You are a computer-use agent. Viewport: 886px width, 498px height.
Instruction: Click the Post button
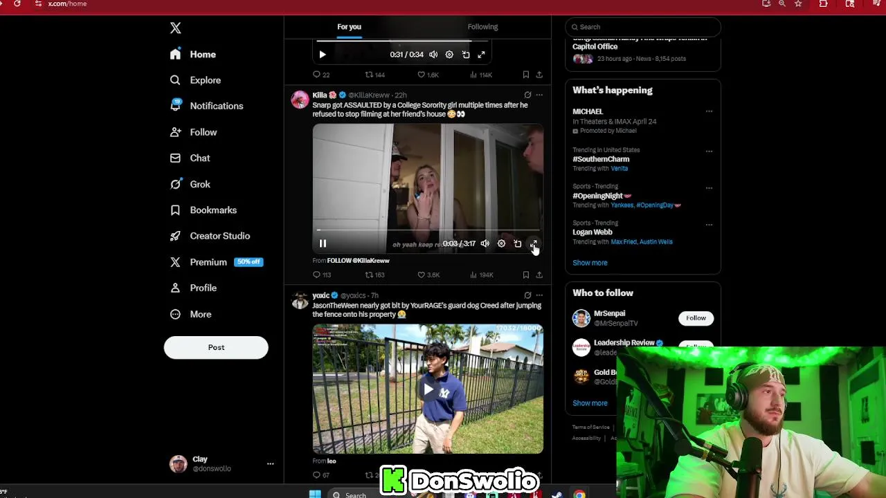[216, 347]
